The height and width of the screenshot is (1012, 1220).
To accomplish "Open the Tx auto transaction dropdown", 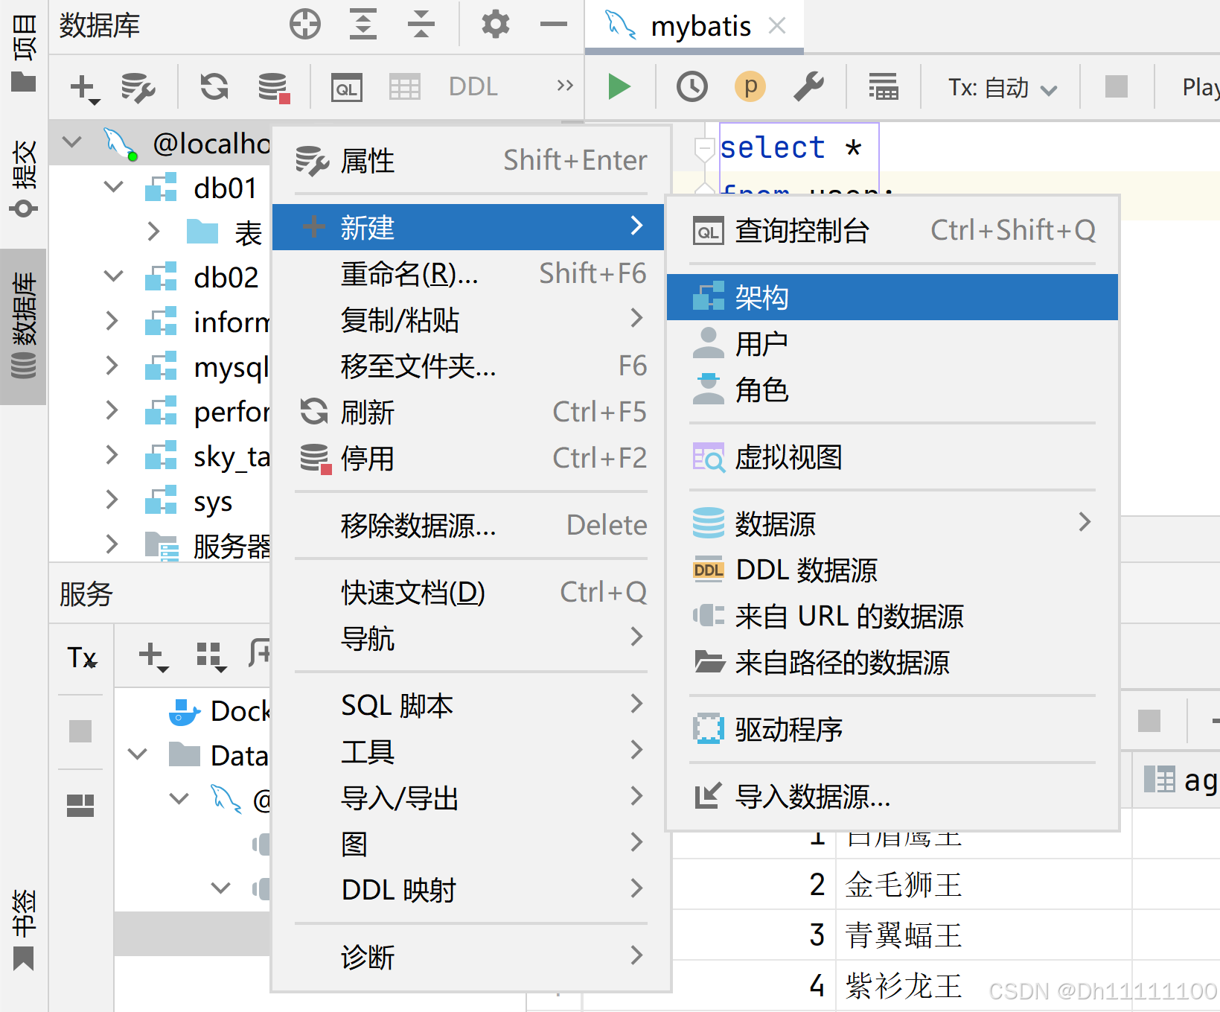I will 1002,88.
